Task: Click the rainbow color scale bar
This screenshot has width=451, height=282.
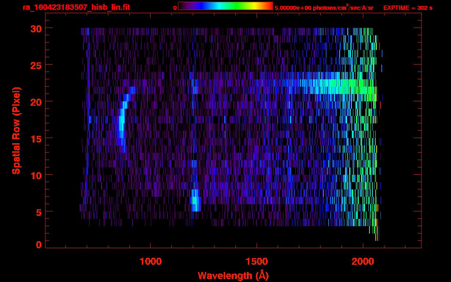Action: 225,6
